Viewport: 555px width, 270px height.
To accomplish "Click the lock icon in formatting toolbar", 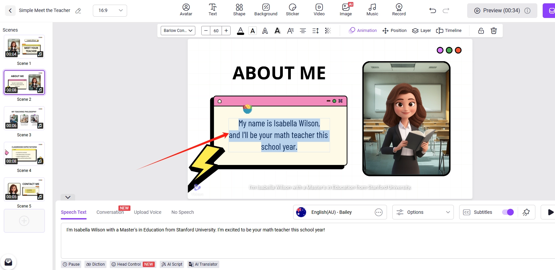I will click(x=481, y=31).
